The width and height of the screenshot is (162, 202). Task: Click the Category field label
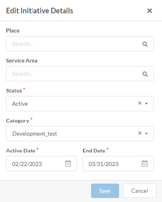[x=18, y=121]
